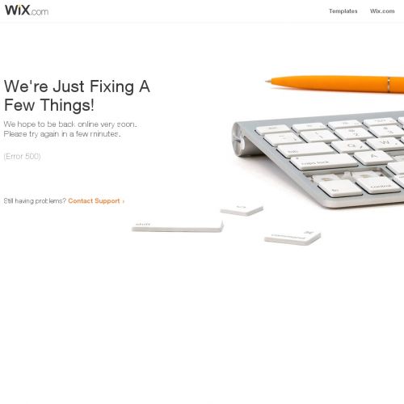Click the A key on keyboard
Screen dimensions: 404x404
tap(372, 158)
